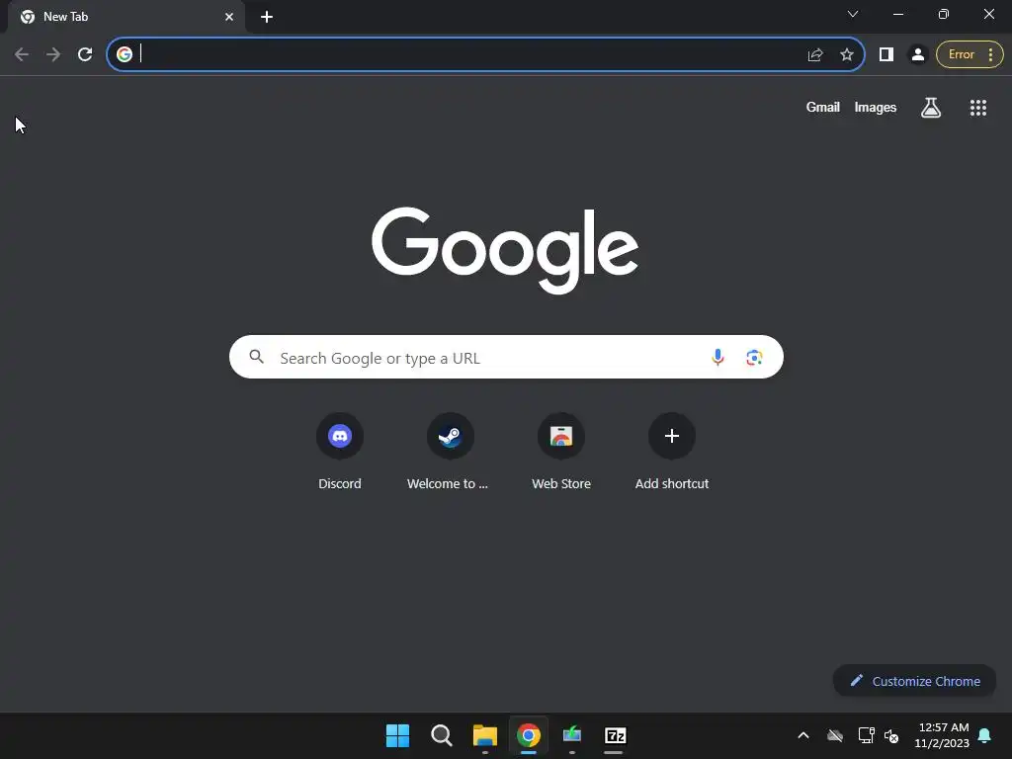Image resolution: width=1012 pixels, height=759 pixels.
Task: Open the clock and date panel
Action: 942,735
